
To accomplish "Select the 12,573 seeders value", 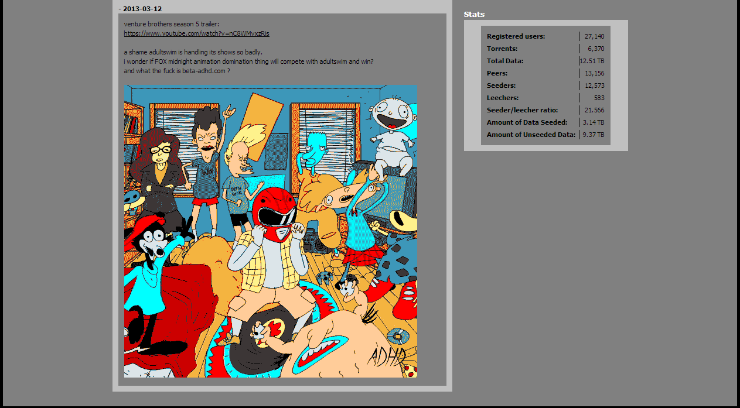I will [594, 85].
